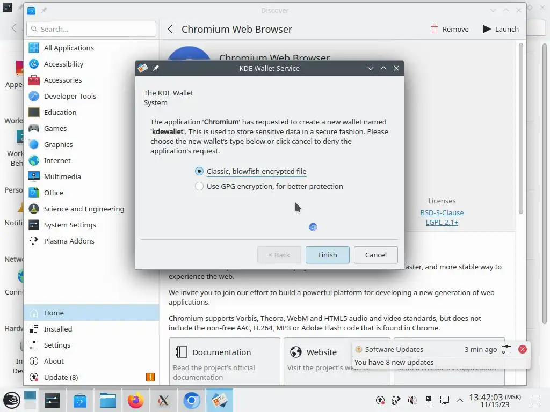
Task: Click the muted volume tray icon
Action: (412, 400)
